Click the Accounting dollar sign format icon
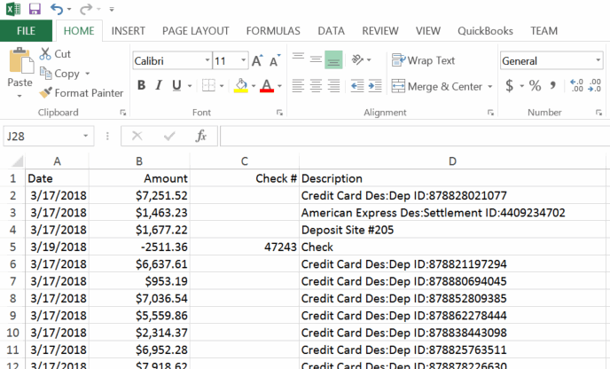This screenshot has width=610, height=369. click(509, 86)
